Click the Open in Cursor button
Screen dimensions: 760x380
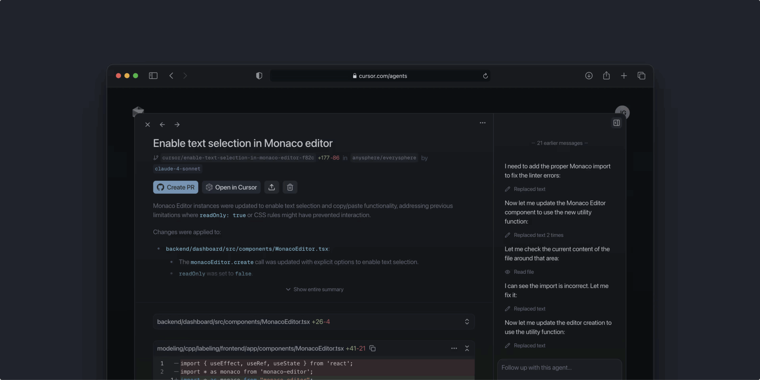pos(231,187)
